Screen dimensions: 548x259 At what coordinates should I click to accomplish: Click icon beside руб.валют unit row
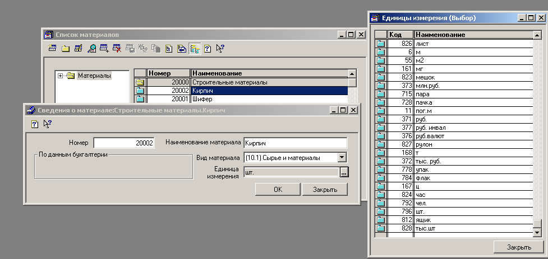click(x=381, y=136)
